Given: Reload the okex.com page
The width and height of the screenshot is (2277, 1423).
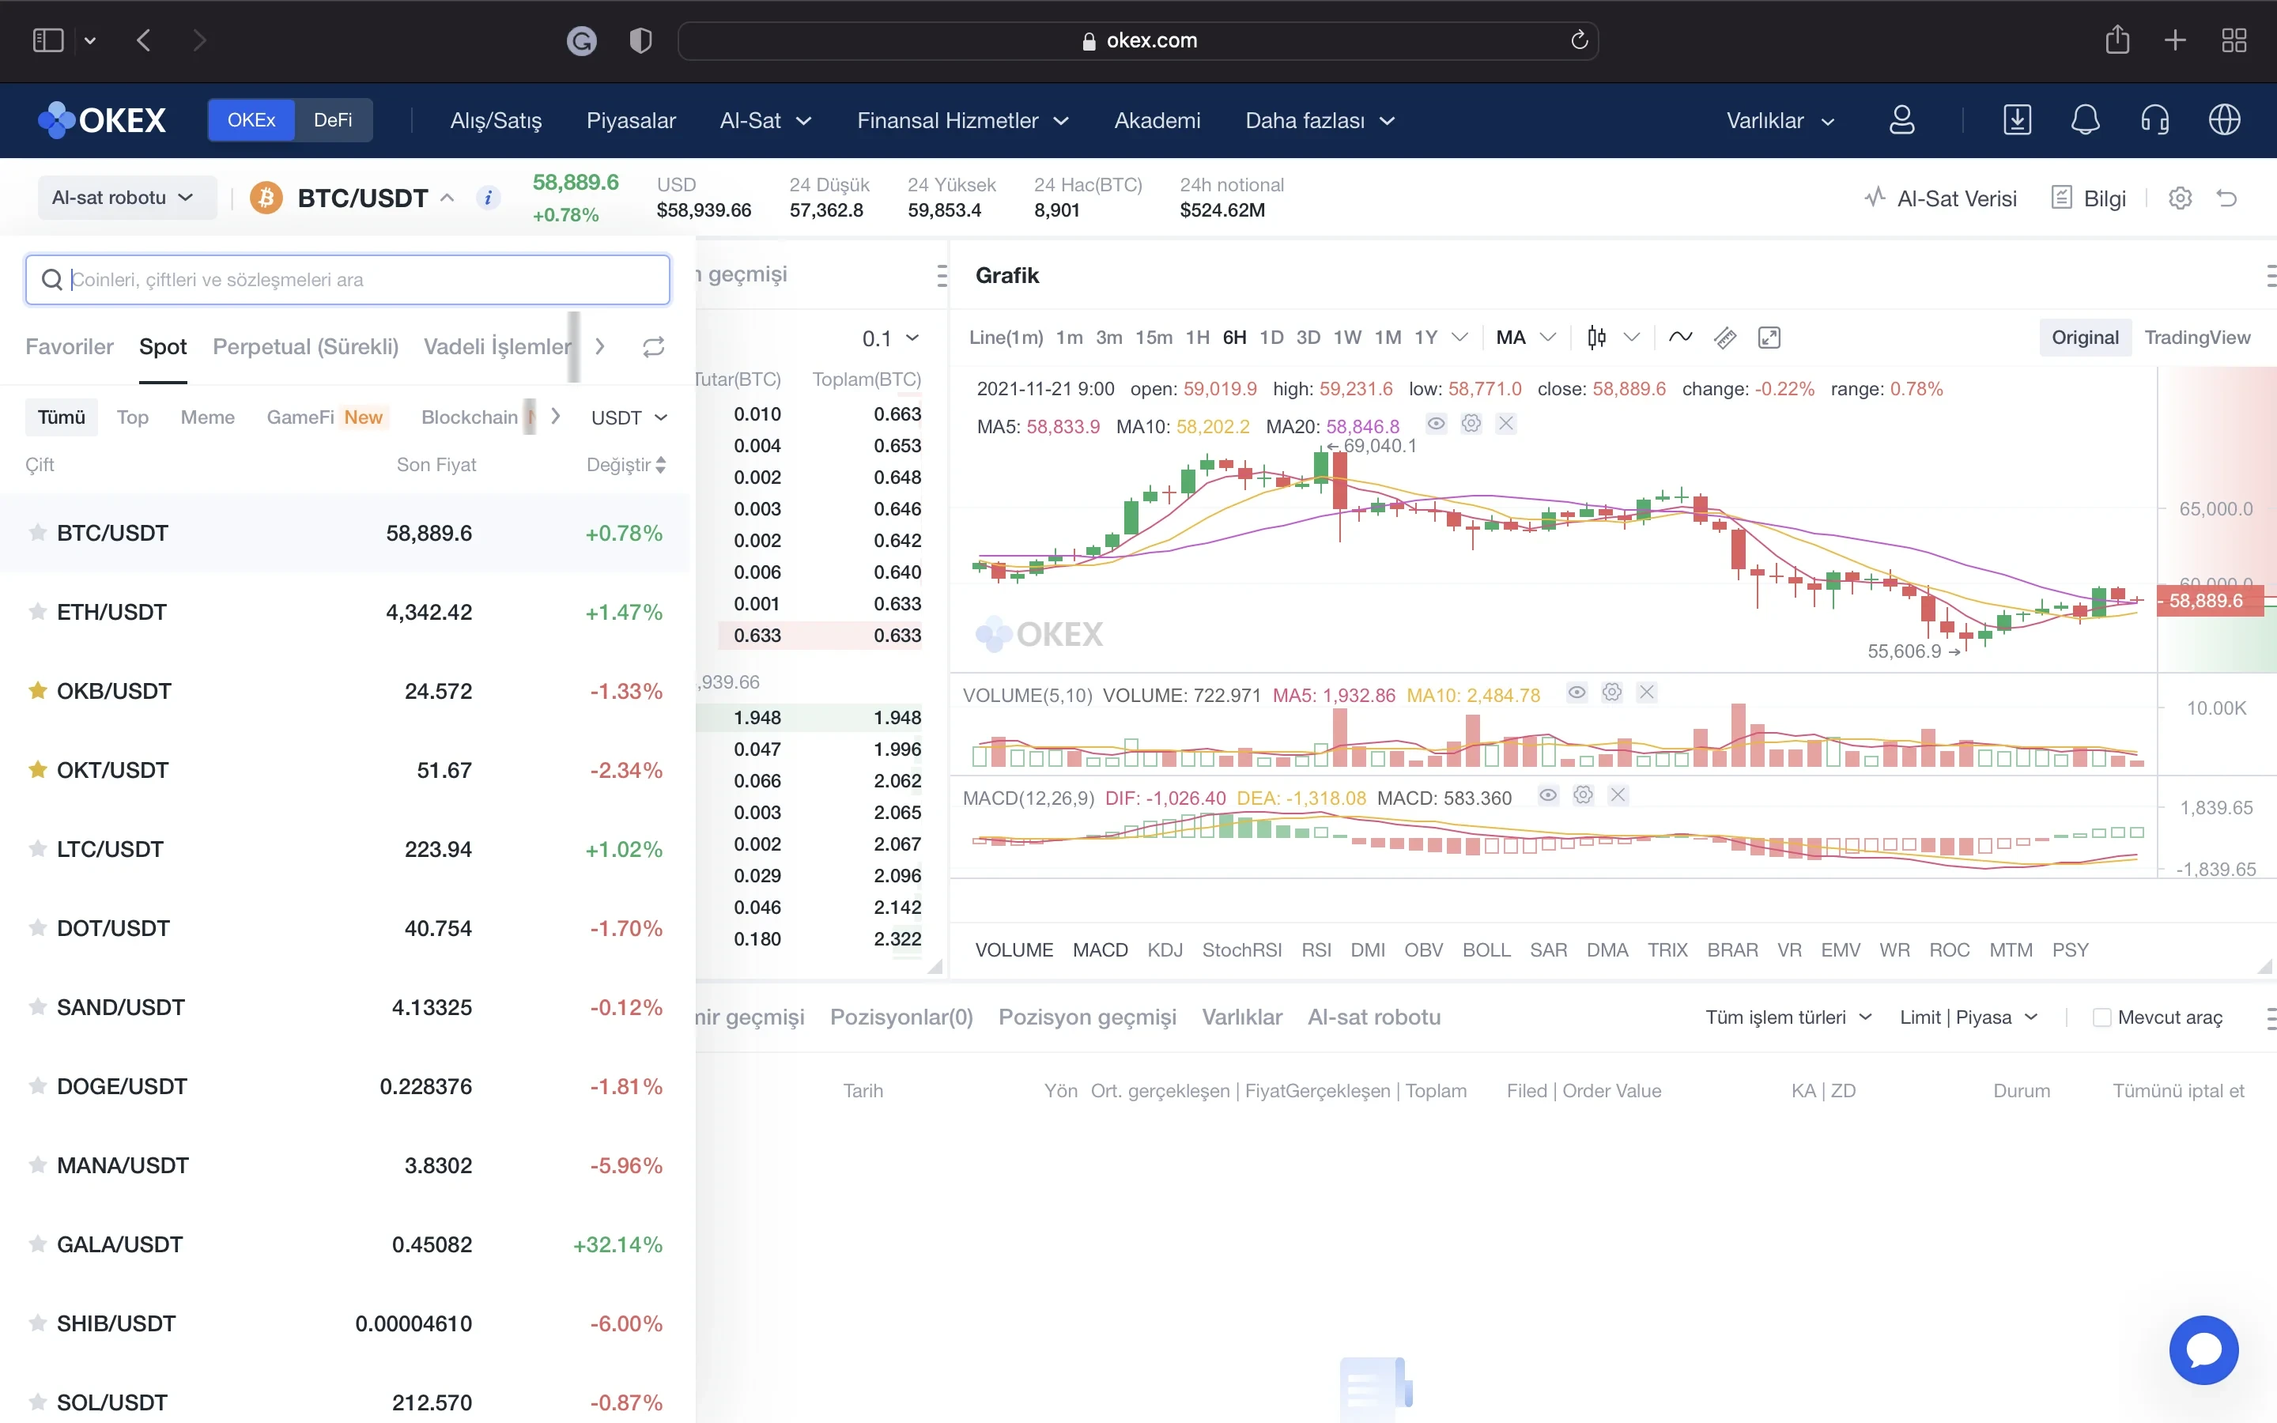Looking at the screenshot, I should [1579, 40].
